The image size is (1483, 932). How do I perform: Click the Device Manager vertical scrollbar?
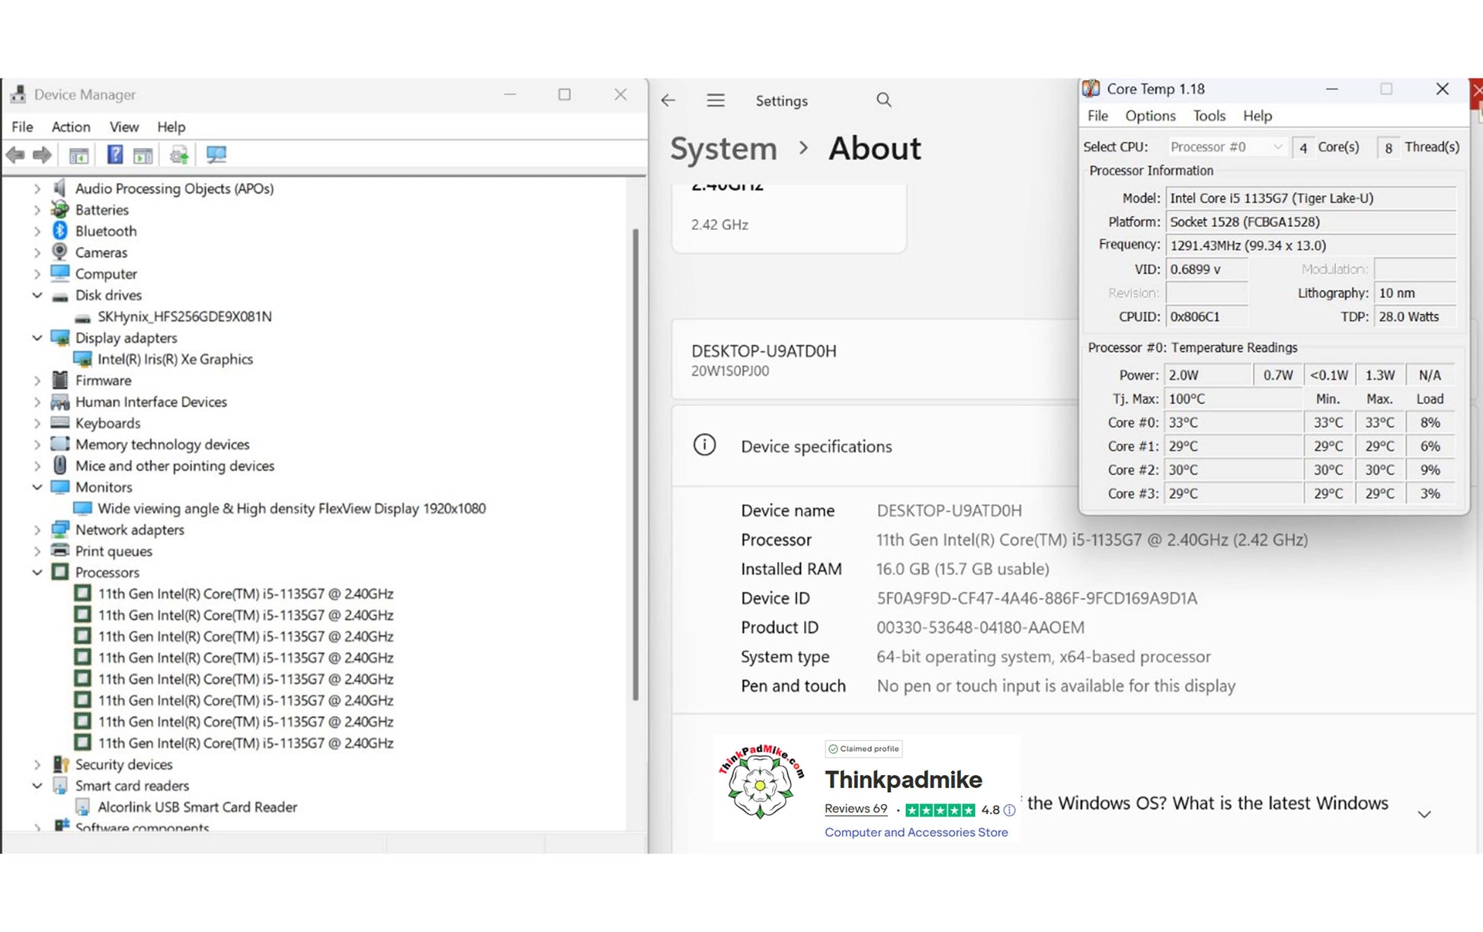coord(636,465)
